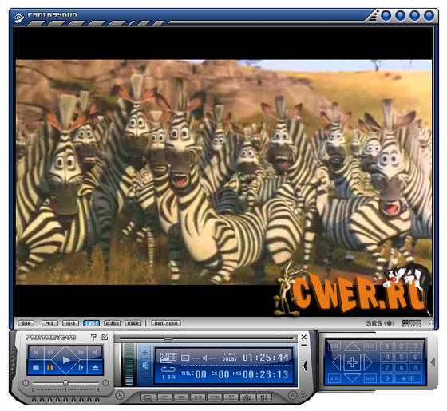Viewport: 447px width, 411px height.
Task: Navigate down with the keypad down arrow
Action: (352, 378)
